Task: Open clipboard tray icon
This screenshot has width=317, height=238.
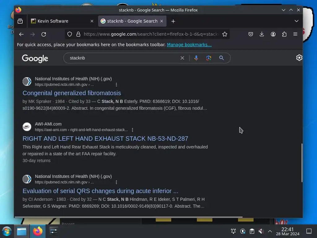Action: (252, 231)
